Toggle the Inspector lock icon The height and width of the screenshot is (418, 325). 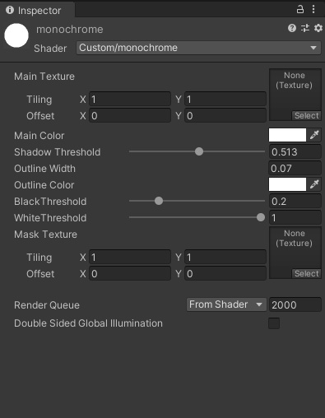(300, 9)
